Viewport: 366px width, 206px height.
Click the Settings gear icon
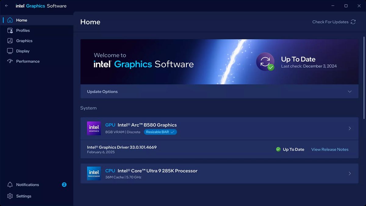tap(9, 196)
